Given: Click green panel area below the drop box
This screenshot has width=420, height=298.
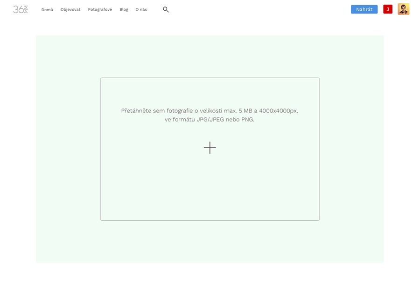Looking at the screenshot, I should coord(210,242).
